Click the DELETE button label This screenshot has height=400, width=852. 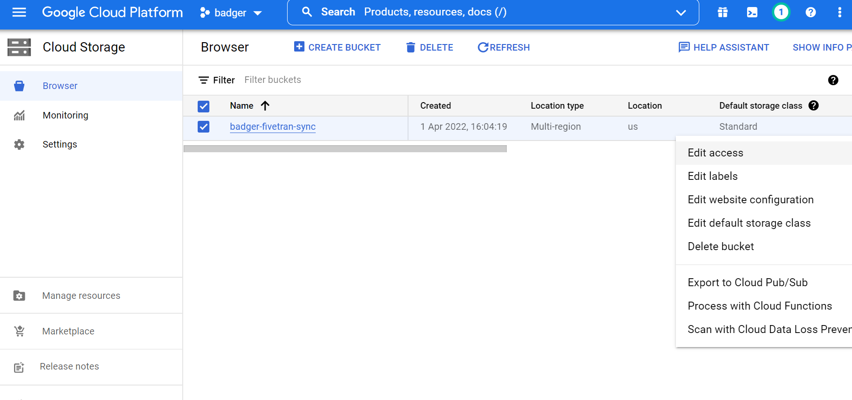click(x=437, y=47)
